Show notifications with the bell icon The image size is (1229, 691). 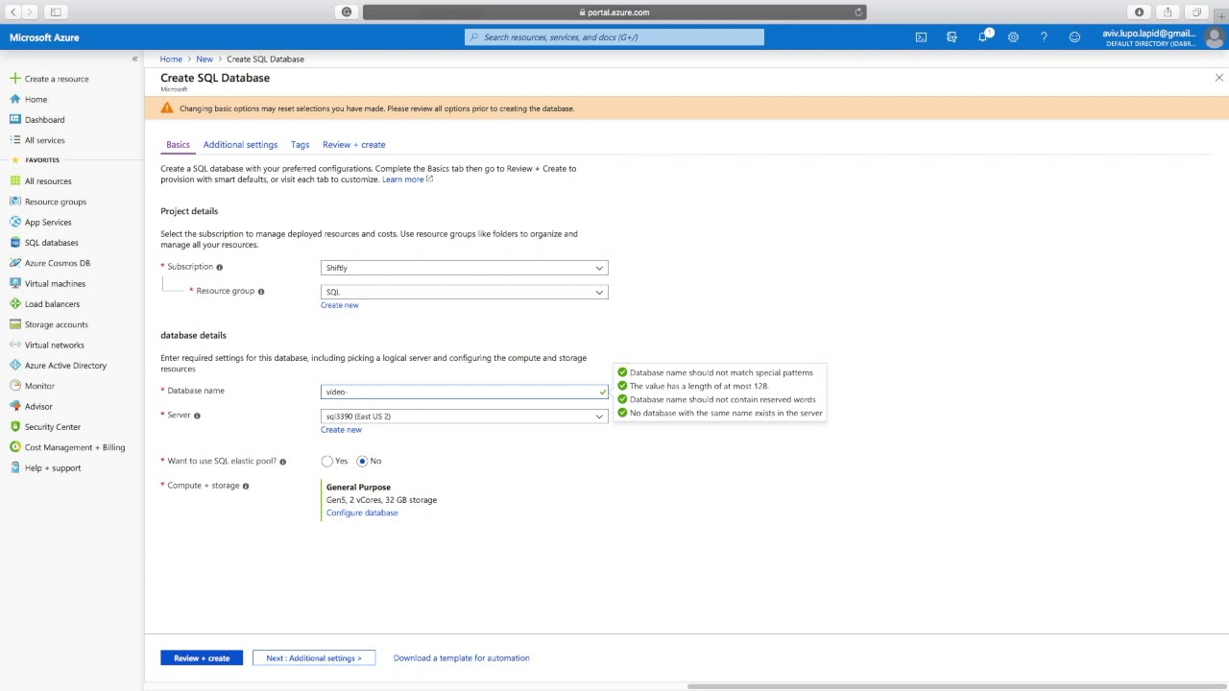click(x=982, y=37)
